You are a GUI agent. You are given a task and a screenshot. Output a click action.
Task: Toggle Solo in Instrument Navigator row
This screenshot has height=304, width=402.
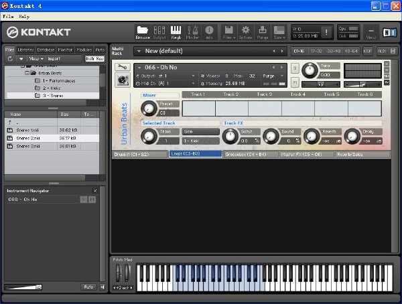84,200
